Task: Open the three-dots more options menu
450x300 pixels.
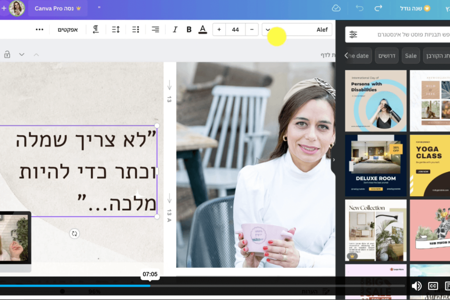Action: [x=39, y=29]
